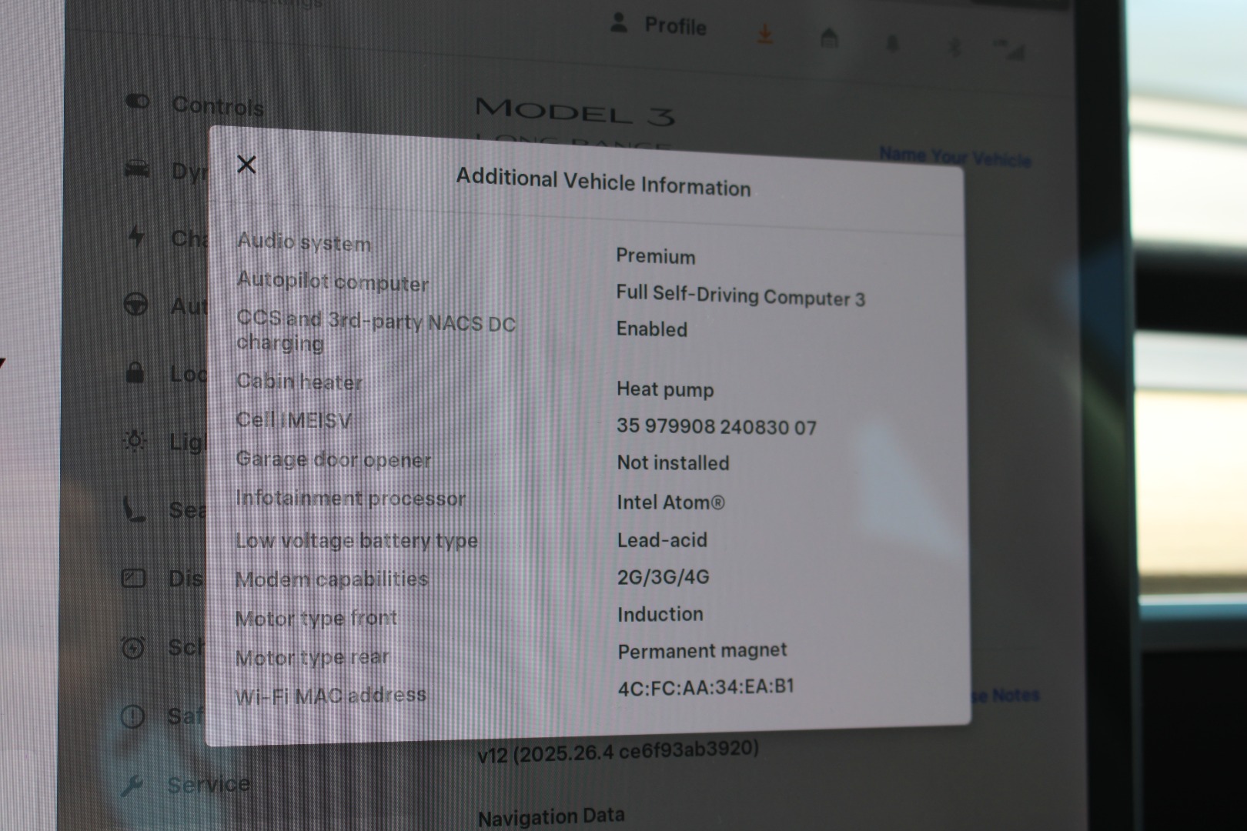Tap the Cabin heater label
Image resolution: width=1247 pixels, height=831 pixels.
coord(299,381)
